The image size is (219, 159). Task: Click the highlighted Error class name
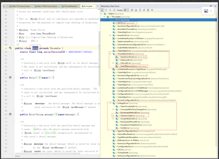35,48
